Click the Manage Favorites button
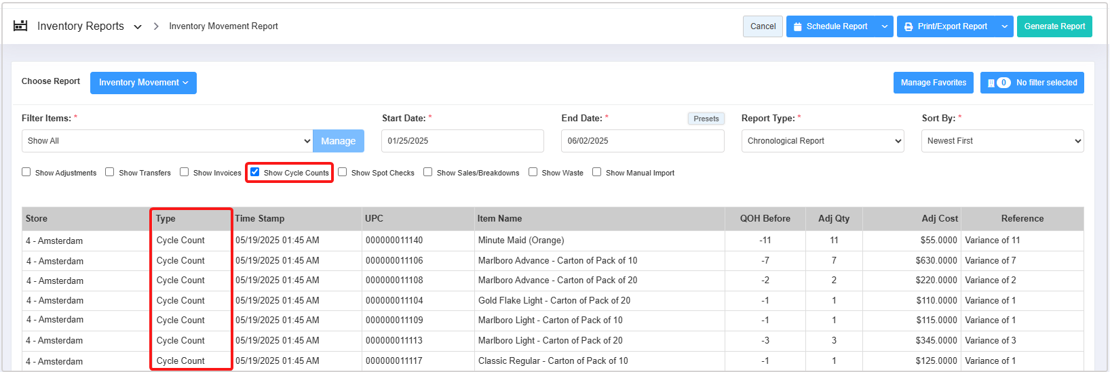 [934, 83]
